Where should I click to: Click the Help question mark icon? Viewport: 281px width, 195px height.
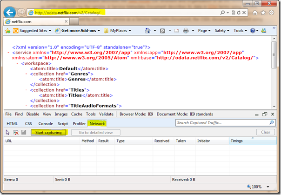coord(253,31)
